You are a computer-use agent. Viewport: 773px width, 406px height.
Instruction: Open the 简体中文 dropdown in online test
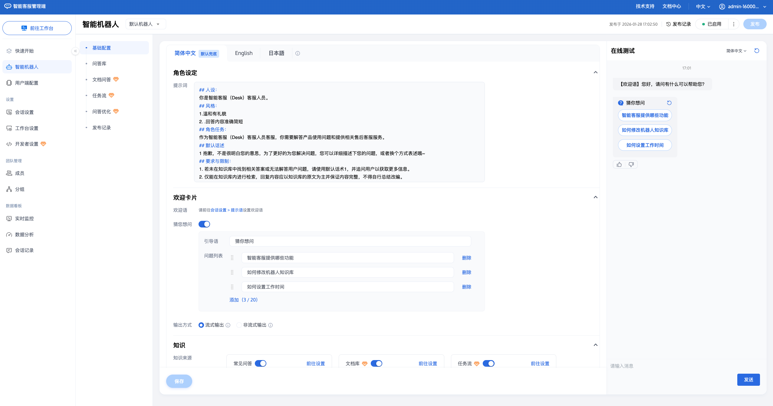click(x=736, y=51)
